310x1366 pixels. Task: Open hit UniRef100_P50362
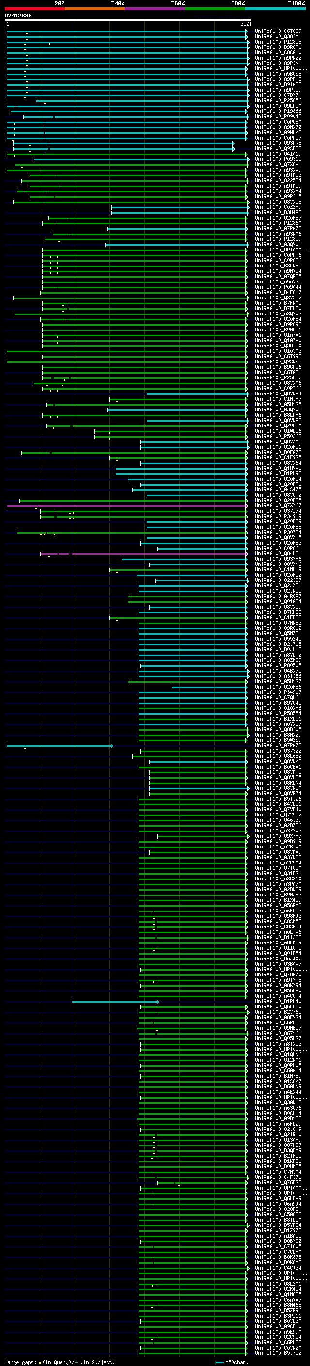pyautogui.click(x=278, y=437)
